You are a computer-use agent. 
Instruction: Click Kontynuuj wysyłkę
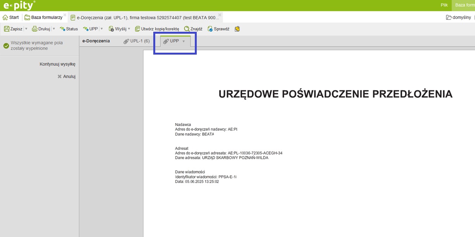tap(57, 64)
